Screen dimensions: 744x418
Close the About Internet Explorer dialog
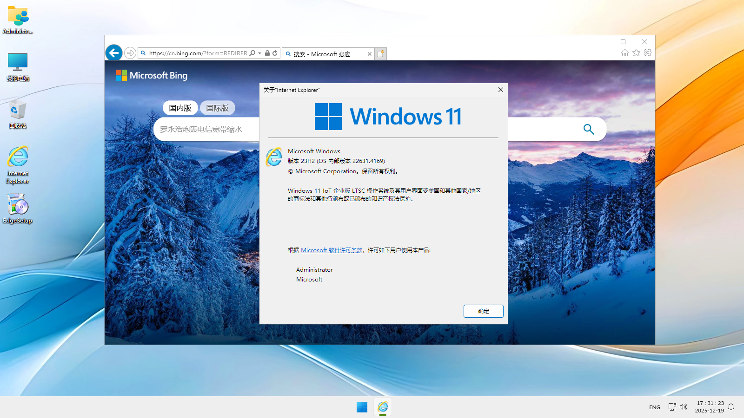tap(501, 90)
